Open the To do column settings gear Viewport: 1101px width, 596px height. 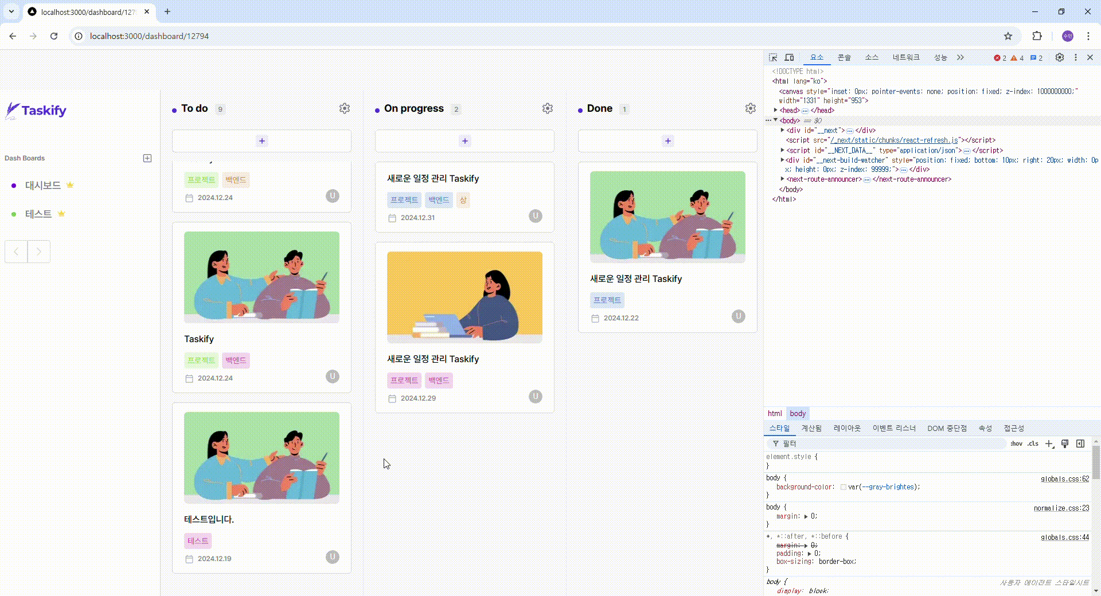coord(345,108)
